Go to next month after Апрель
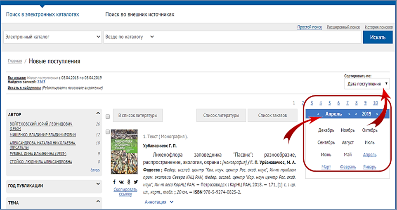Screen dimensions: 397x210 pos(349,114)
